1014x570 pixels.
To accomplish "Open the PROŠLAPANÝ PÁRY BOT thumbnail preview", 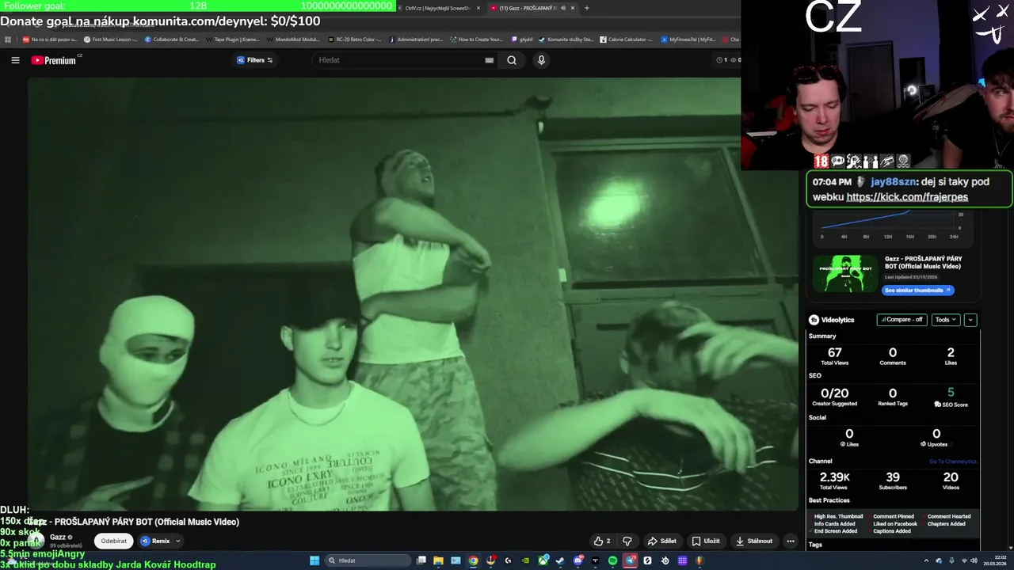I will pyautogui.click(x=846, y=274).
